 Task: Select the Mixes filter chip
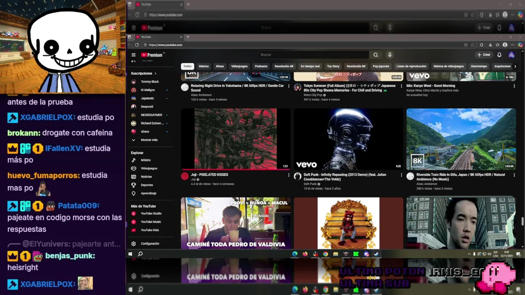tap(220, 66)
